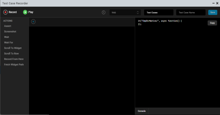The image size is (220, 115).
Task: Select Scroll To Widget action
Action: click(x=13, y=48)
